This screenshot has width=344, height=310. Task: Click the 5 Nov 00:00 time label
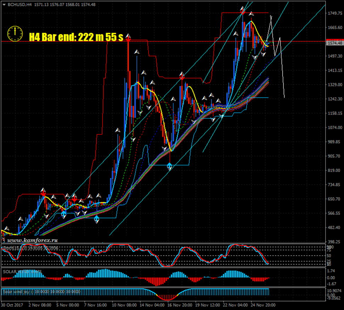[x=68, y=305]
